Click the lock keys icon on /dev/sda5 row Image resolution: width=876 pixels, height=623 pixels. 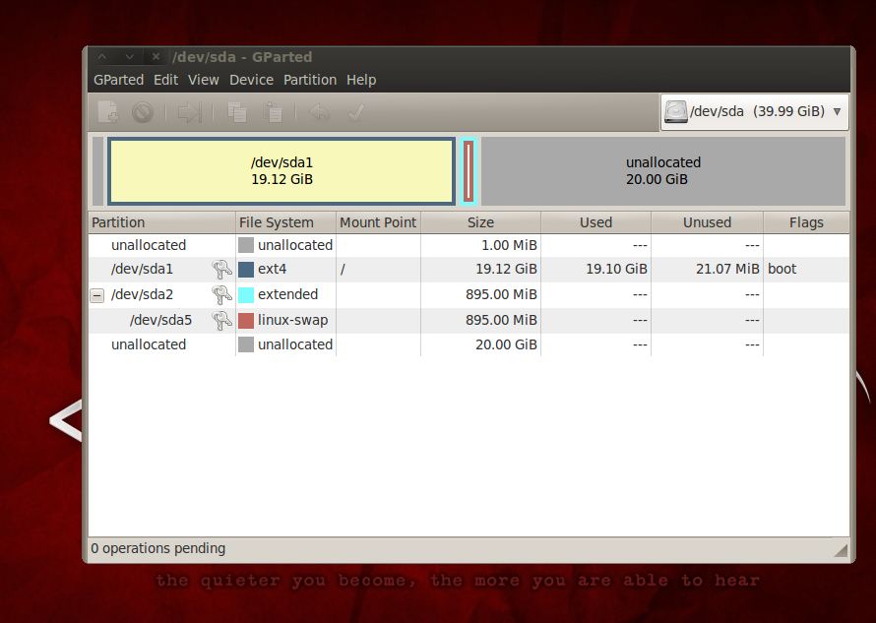[221, 320]
